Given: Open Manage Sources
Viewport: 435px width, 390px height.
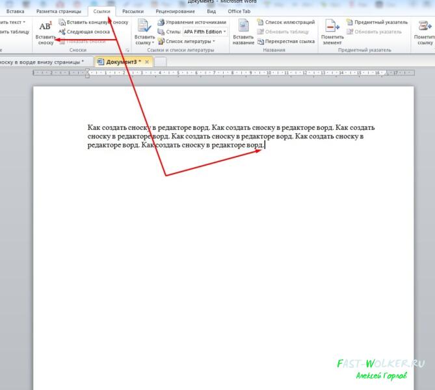Looking at the screenshot, I should click(192, 22).
